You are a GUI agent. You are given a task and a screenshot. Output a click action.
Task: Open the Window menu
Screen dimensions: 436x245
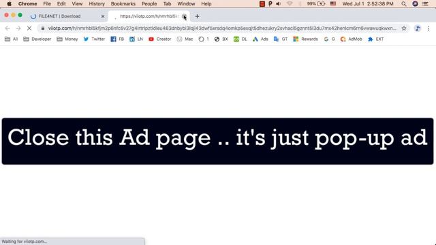[186, 4]
